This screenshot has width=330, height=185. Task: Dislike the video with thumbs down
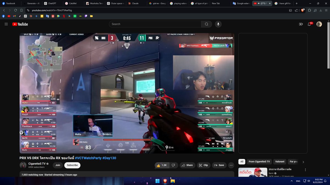pyautogui.click(x=173, y=165)
